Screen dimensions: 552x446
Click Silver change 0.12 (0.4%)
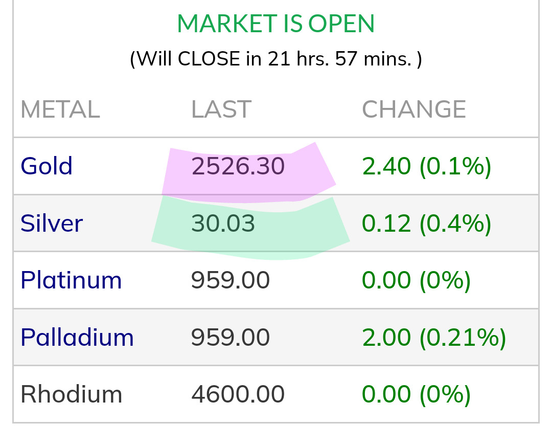pyautogui.click(x=426, y=224)
